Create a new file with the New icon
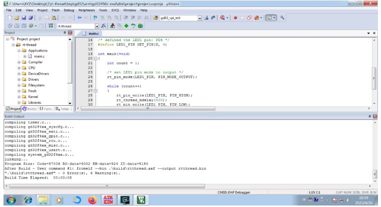 point(10,18)
